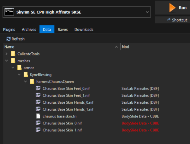Sort by the Name column header
The height and width of the screenshot is (144, 190).
[9, 47]
